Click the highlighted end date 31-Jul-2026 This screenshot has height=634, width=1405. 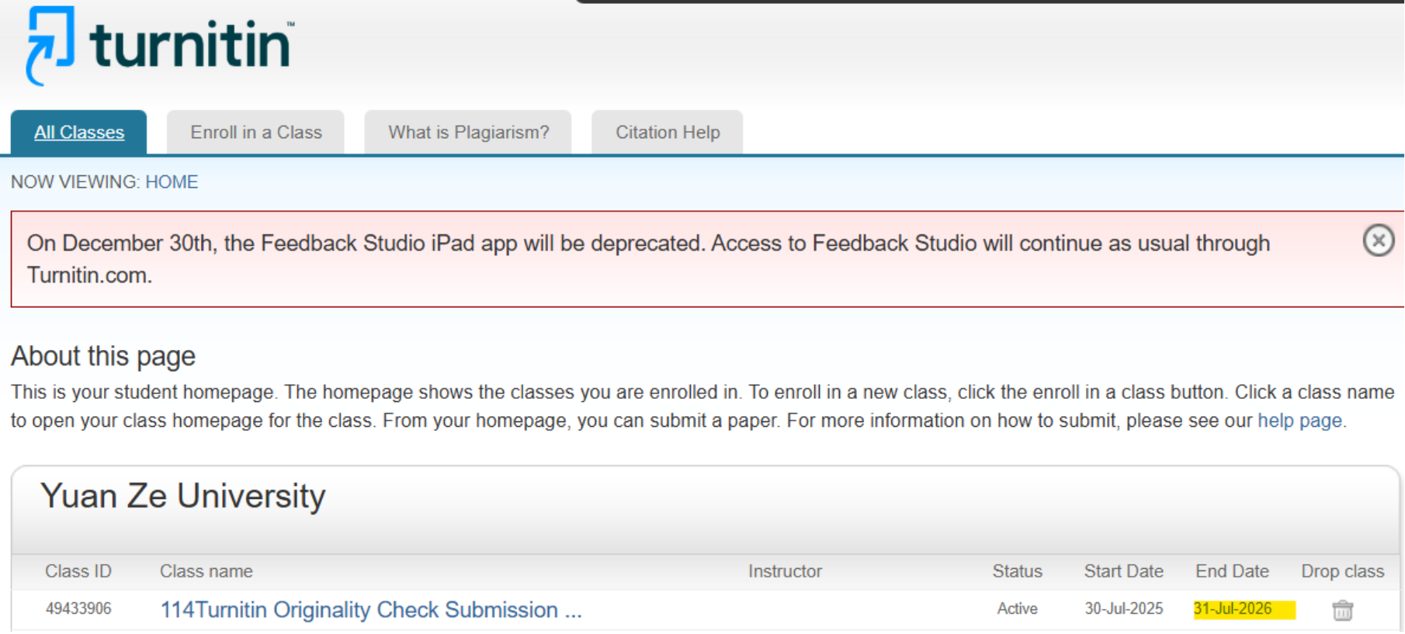pyautogui.click(x=1233, y=609)
